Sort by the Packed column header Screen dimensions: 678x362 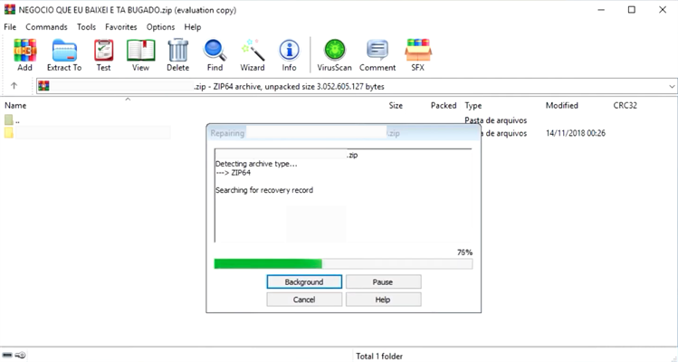(x=444, y=106)
